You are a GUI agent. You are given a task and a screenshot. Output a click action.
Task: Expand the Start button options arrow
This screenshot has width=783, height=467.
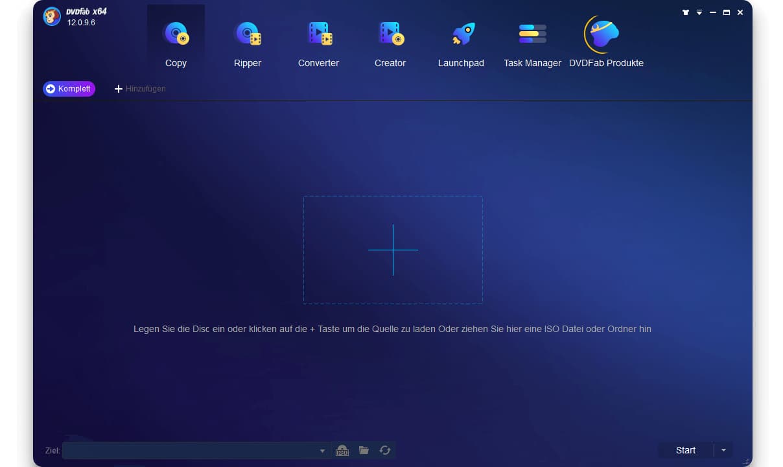tap(723, 450)
